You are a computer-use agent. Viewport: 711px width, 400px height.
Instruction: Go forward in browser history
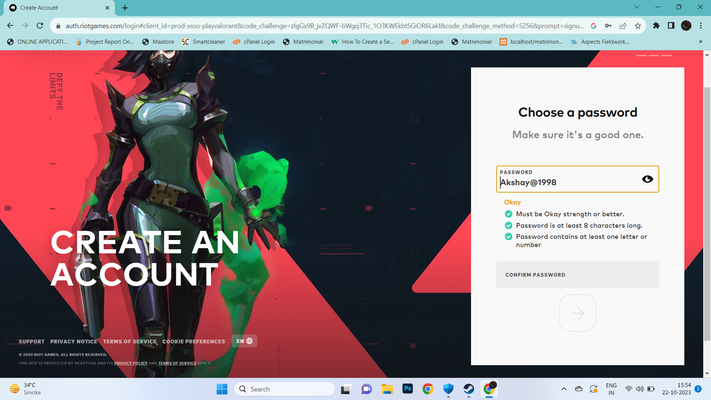[x=25, y=26]
